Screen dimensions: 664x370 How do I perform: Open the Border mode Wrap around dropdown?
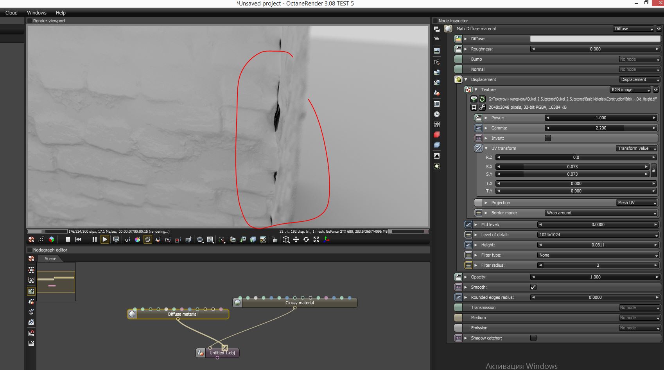[601, 213]
